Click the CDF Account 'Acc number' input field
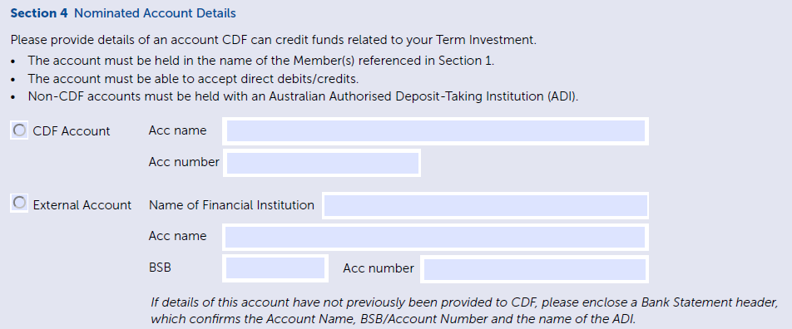Screen dimensions: 792x329 (322, 163)
